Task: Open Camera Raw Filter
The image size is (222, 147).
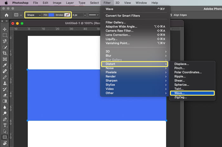Action: 135,30
